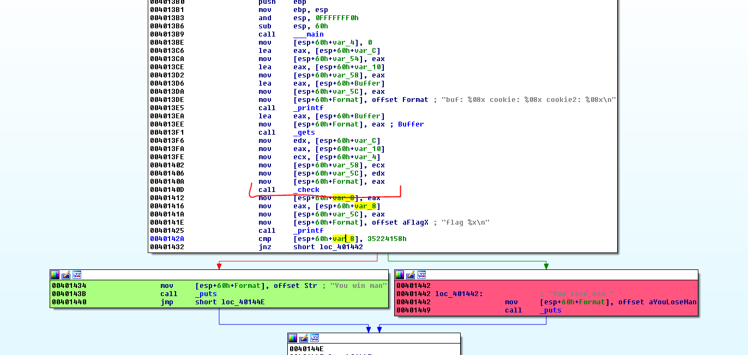748x355 pixels.
Task: Click loc_40144E jump target in green node
Action: pos(243,302)
